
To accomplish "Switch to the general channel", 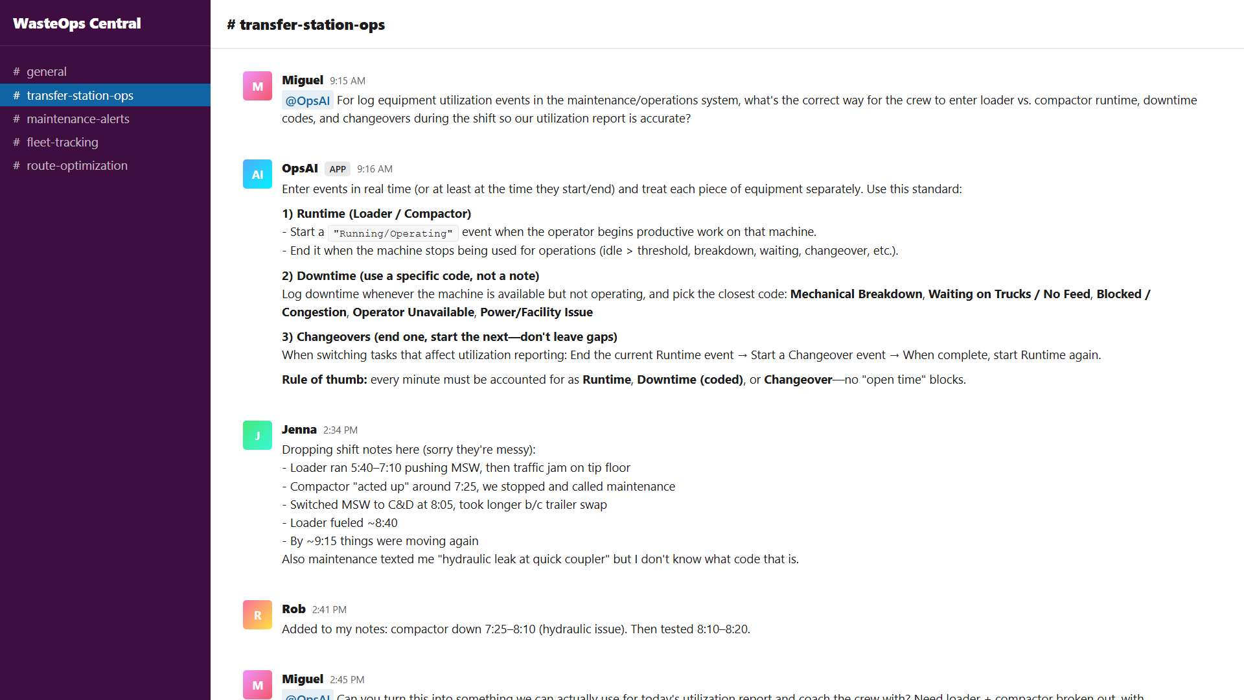I will (x=47, y=72).
